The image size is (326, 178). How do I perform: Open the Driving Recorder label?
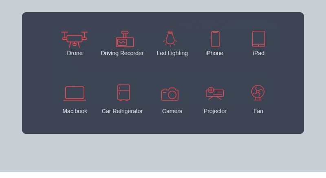coord(122,53)
